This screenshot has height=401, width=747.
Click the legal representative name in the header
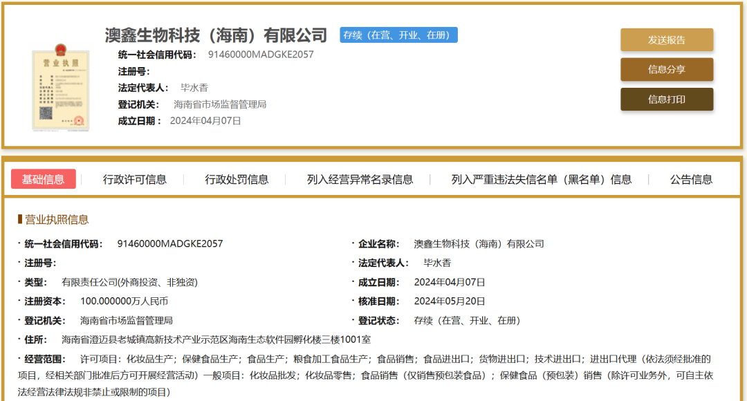(x=194, y=88)
